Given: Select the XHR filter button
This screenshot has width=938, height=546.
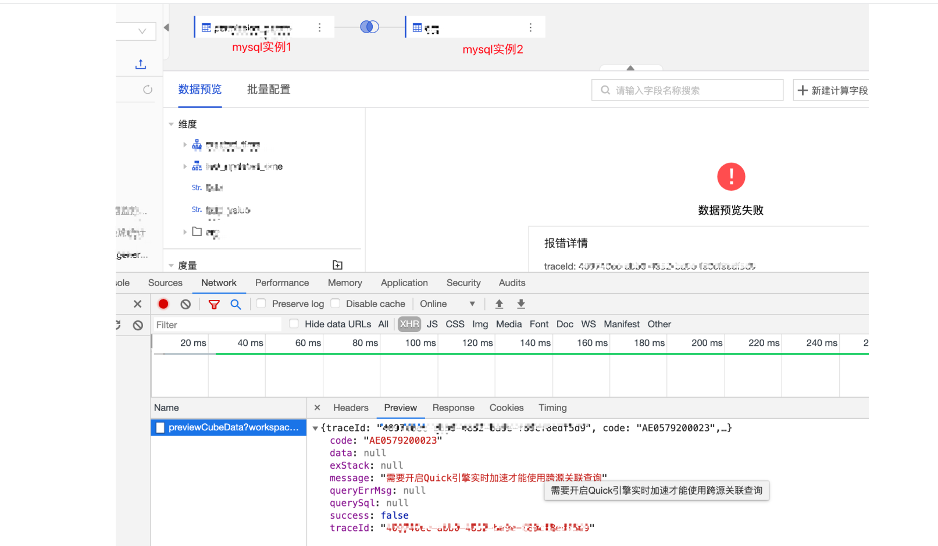Looking at the screenshot, I should 409,324.
